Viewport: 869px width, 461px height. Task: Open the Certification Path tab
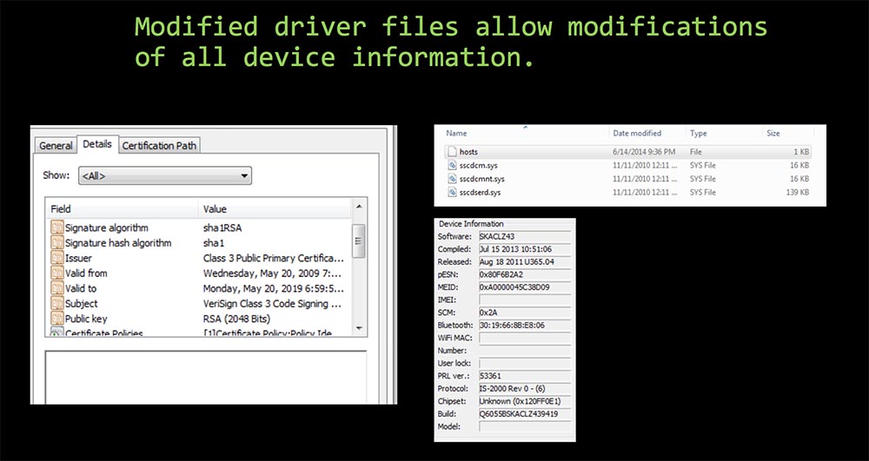pyautogui.click(x=159, y=146)
